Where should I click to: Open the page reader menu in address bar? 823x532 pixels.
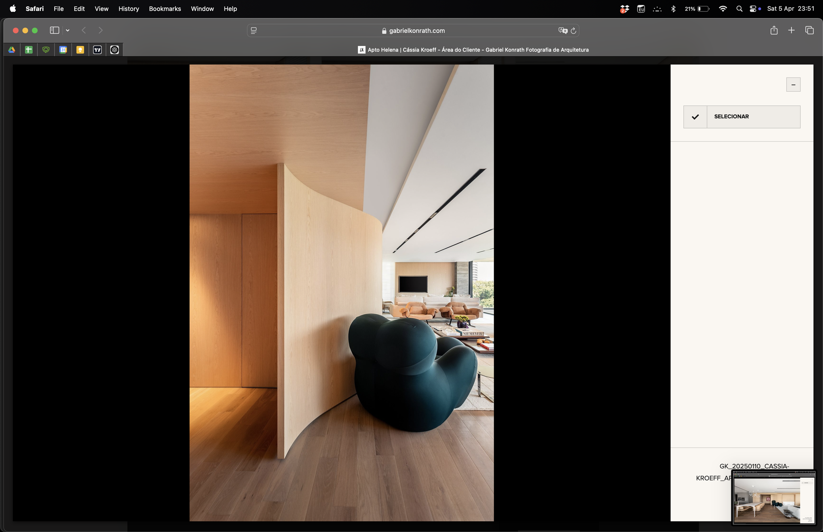pyautogui.click(x=253, y=31)
